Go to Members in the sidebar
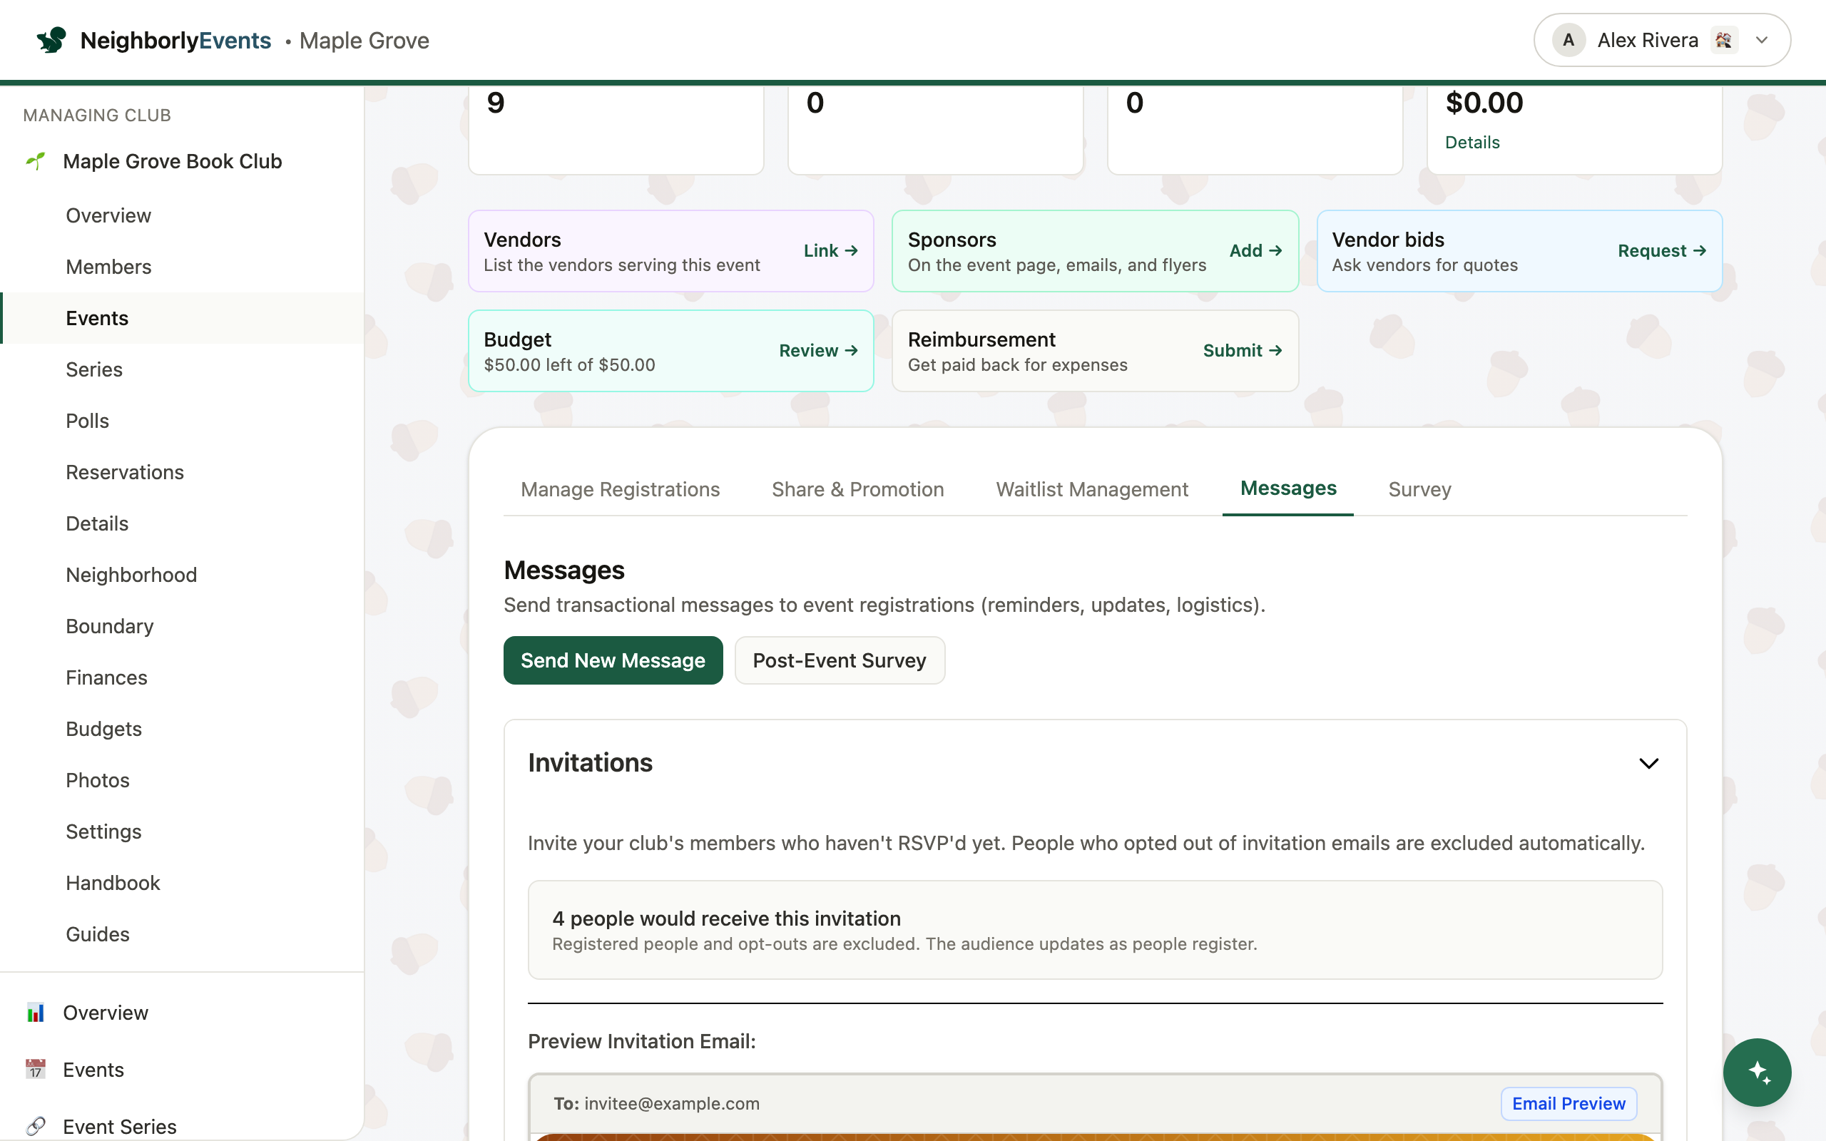 point(182,267)
